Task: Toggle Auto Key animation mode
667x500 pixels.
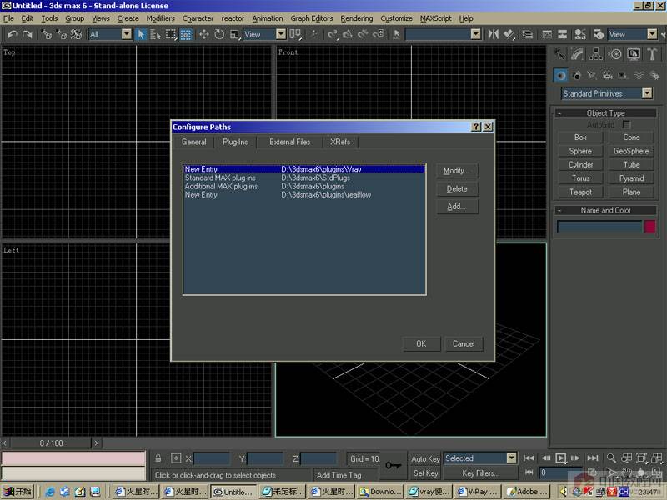Action: [425, 458]
